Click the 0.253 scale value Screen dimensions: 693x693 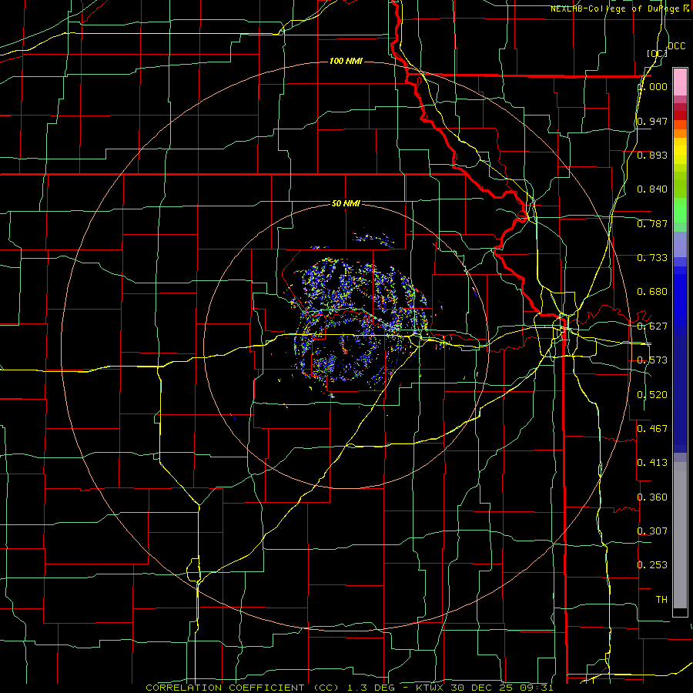[x=652, y=565]
